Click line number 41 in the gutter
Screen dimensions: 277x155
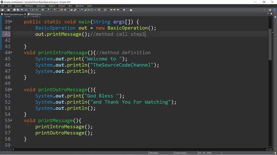coord(7,34)
